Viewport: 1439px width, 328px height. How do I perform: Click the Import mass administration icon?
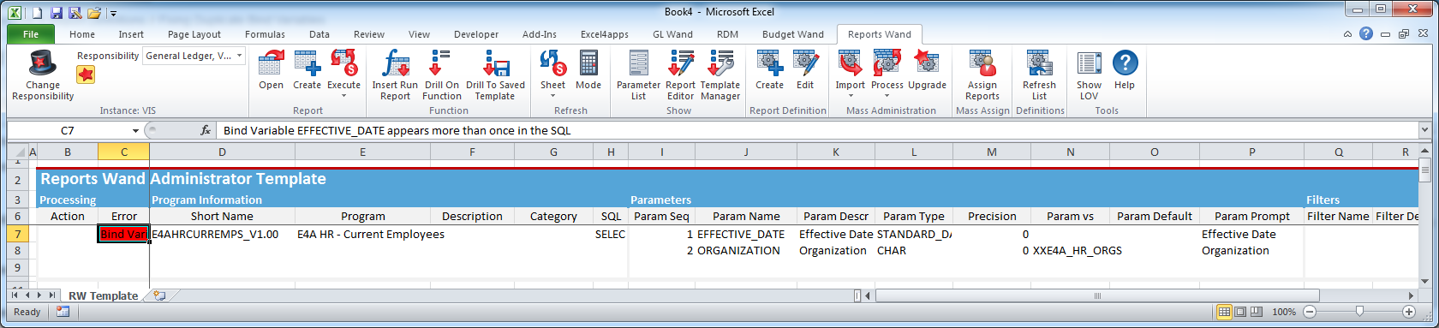tap(850, 63)
